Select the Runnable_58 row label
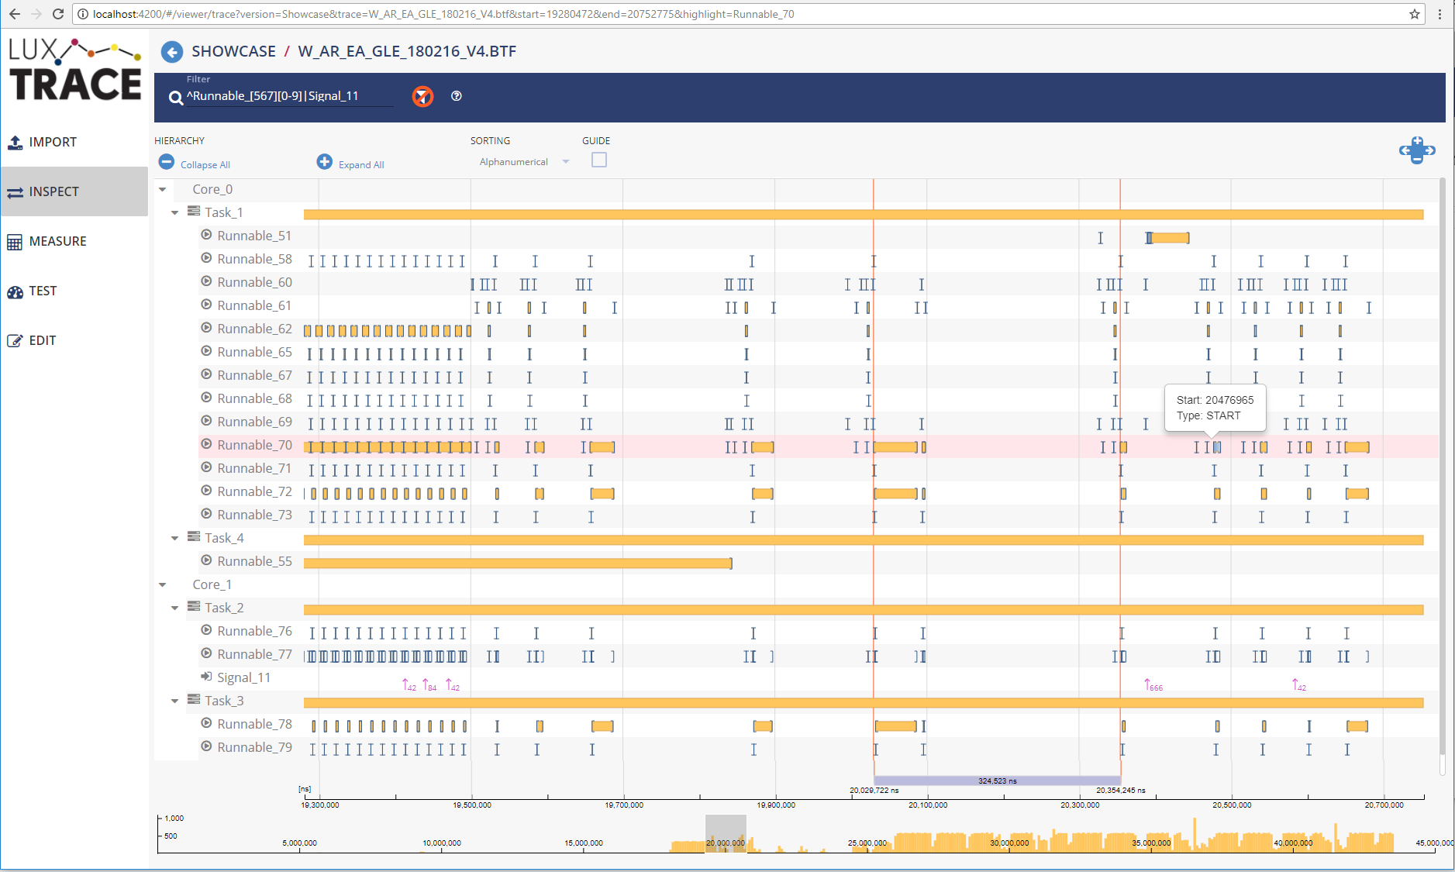This screenshot has height=872, width=1455. 254,259
